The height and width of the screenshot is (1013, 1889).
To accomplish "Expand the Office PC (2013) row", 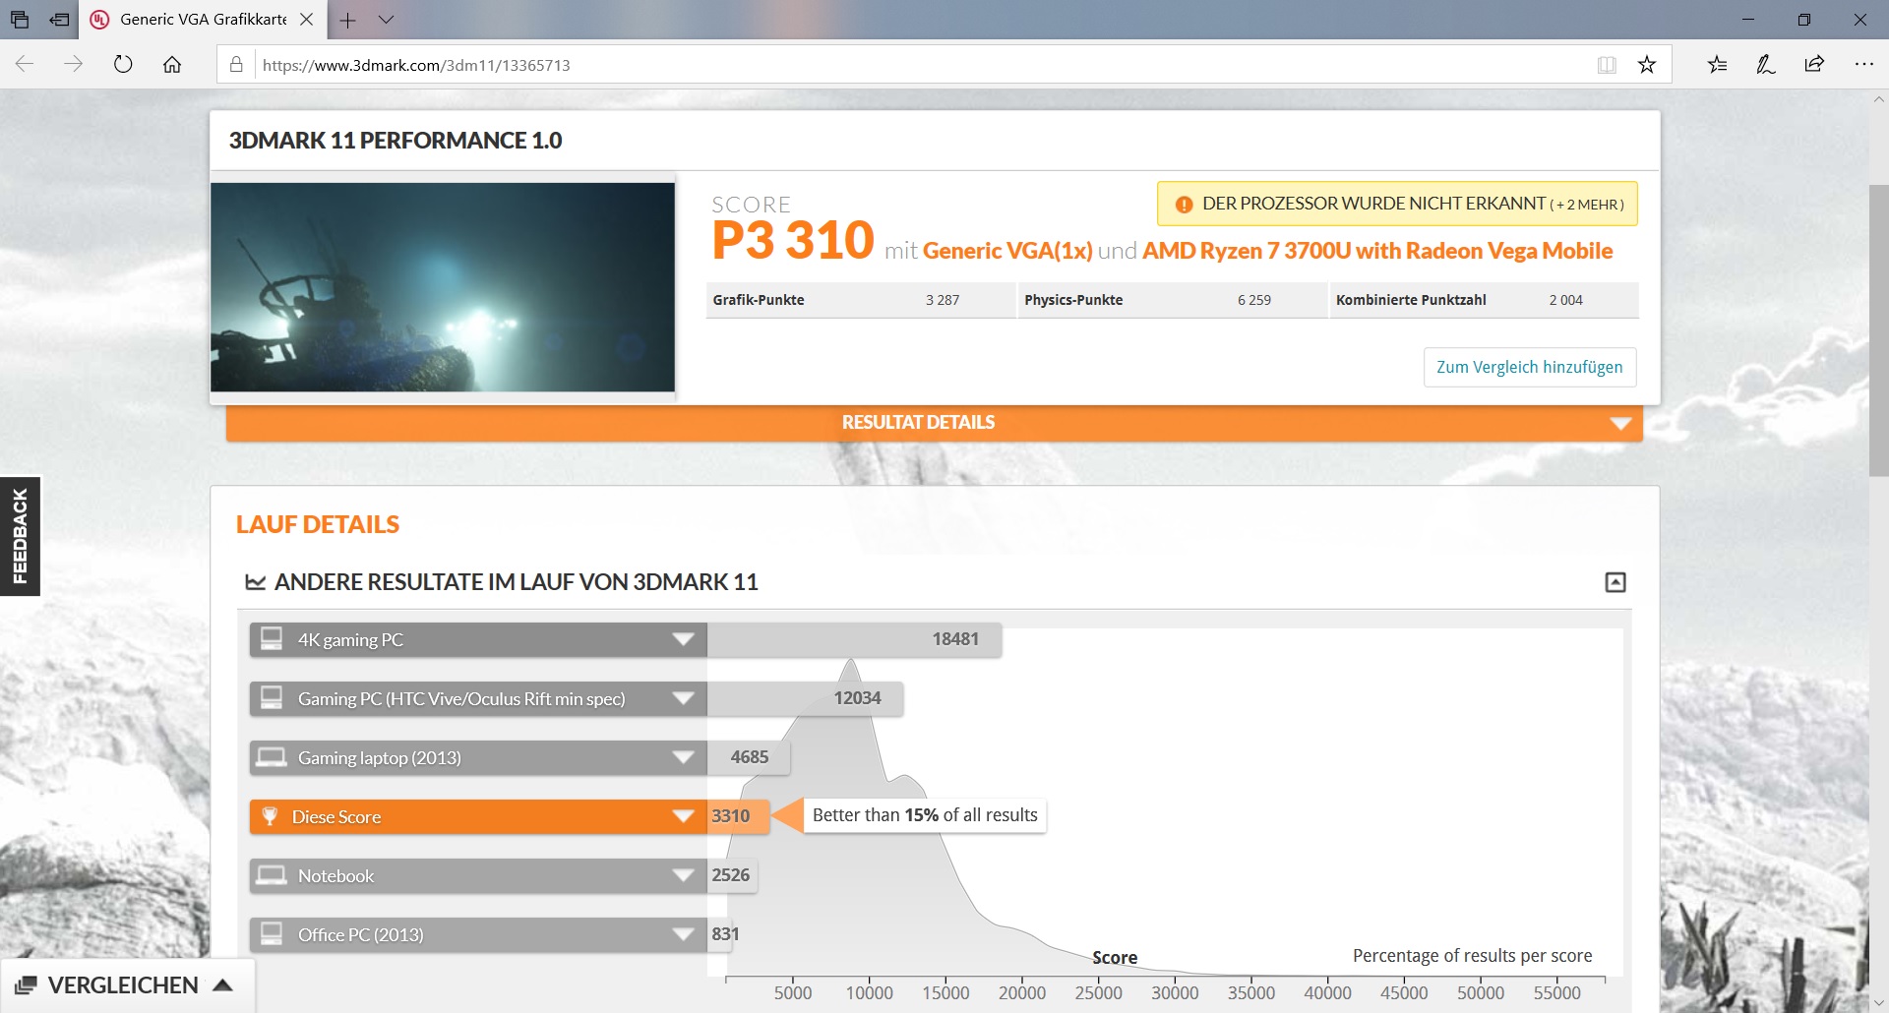I will 683,934.
